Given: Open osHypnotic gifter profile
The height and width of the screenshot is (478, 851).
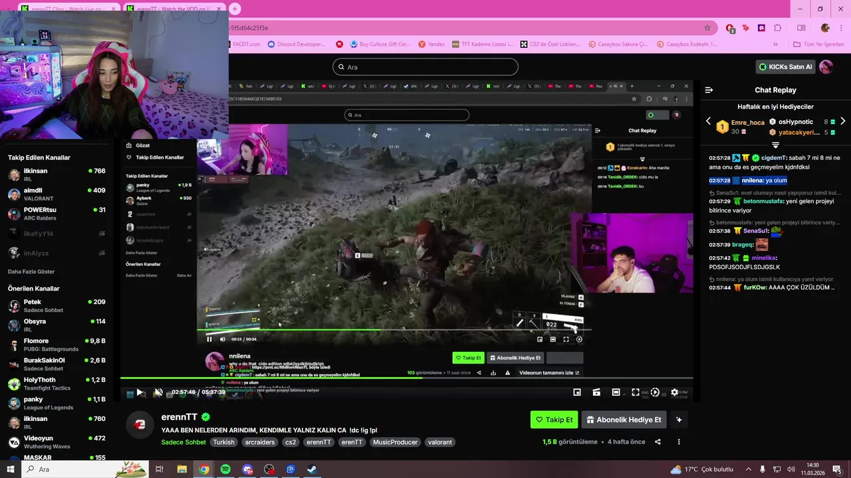Looking at the screenshot, I should pos(796,122).
